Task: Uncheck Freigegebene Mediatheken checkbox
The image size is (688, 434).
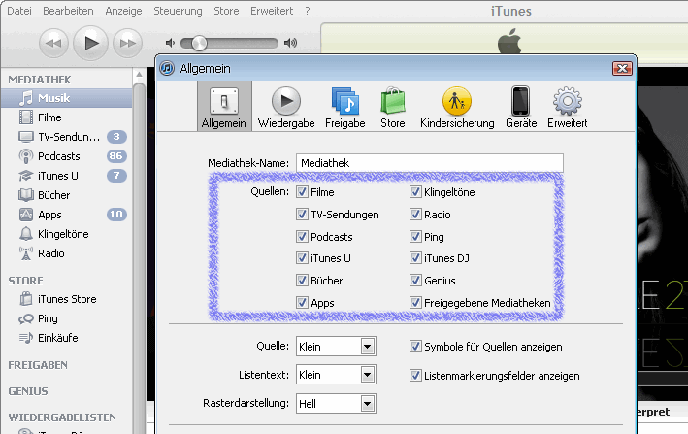Action: coord(415,302)
